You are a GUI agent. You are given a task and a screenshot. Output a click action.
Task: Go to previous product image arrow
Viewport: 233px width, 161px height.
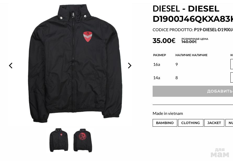10,66
